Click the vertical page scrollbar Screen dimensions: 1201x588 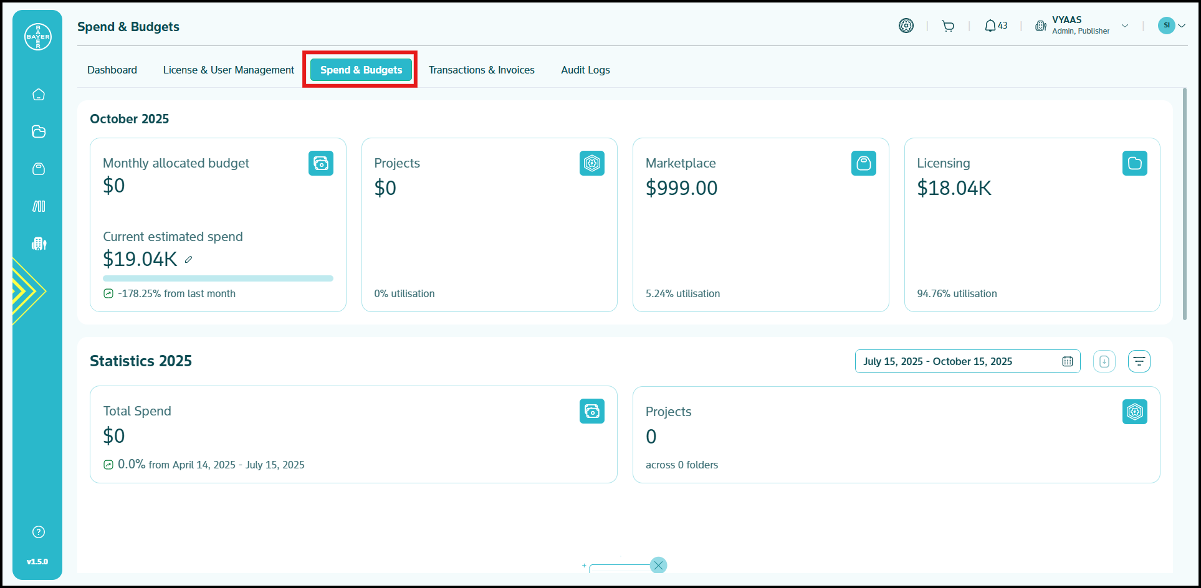tap(1184, 204)
